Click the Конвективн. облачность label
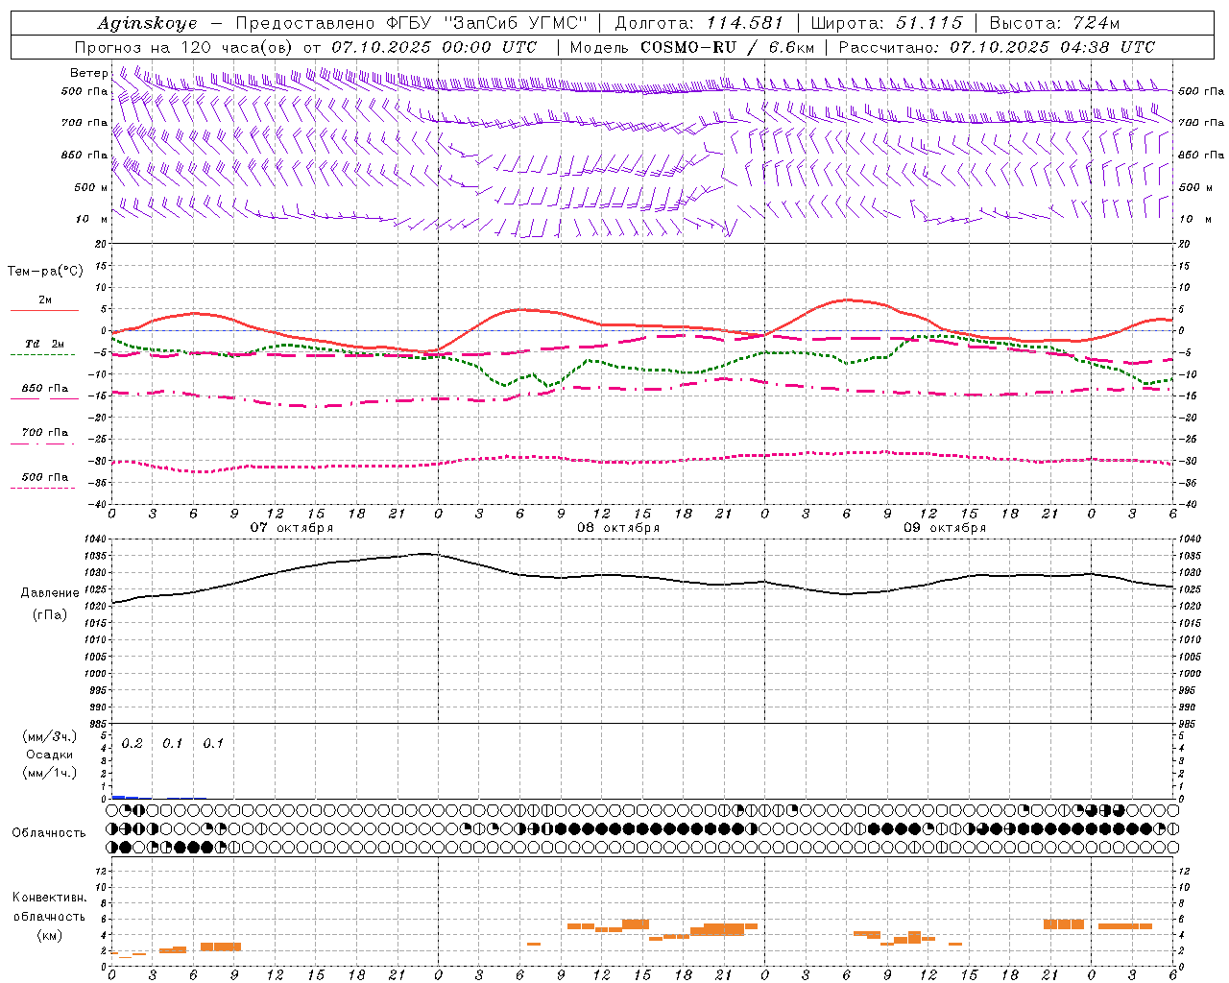Viewport: 1229px width, 983px height. click(x=50, y=907)
